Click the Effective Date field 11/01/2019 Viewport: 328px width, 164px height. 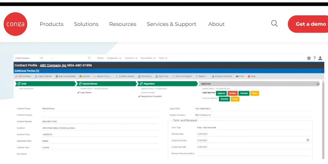[253, 134]
